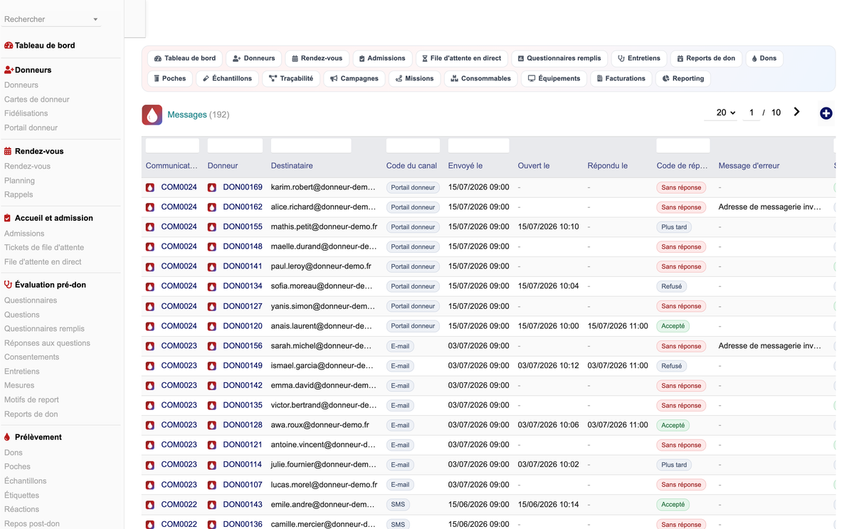Click the drop icon beside DON00128
Screen dimensions: 854x529
(x=212, y=425)
